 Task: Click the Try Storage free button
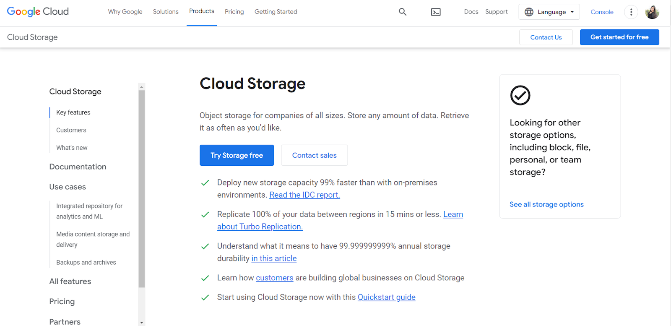click(x=237, y=155)
